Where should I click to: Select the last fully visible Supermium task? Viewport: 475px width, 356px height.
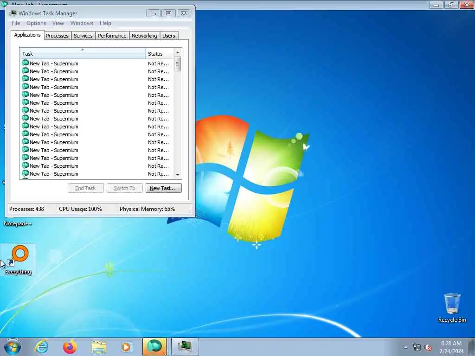coord(97,174)
